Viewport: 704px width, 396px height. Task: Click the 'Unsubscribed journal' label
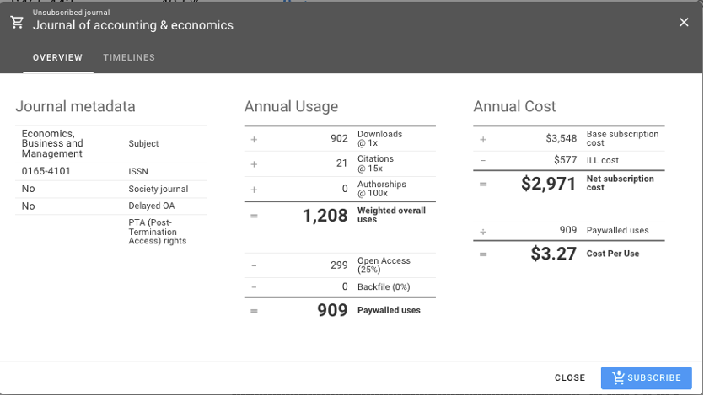(71, 13)
